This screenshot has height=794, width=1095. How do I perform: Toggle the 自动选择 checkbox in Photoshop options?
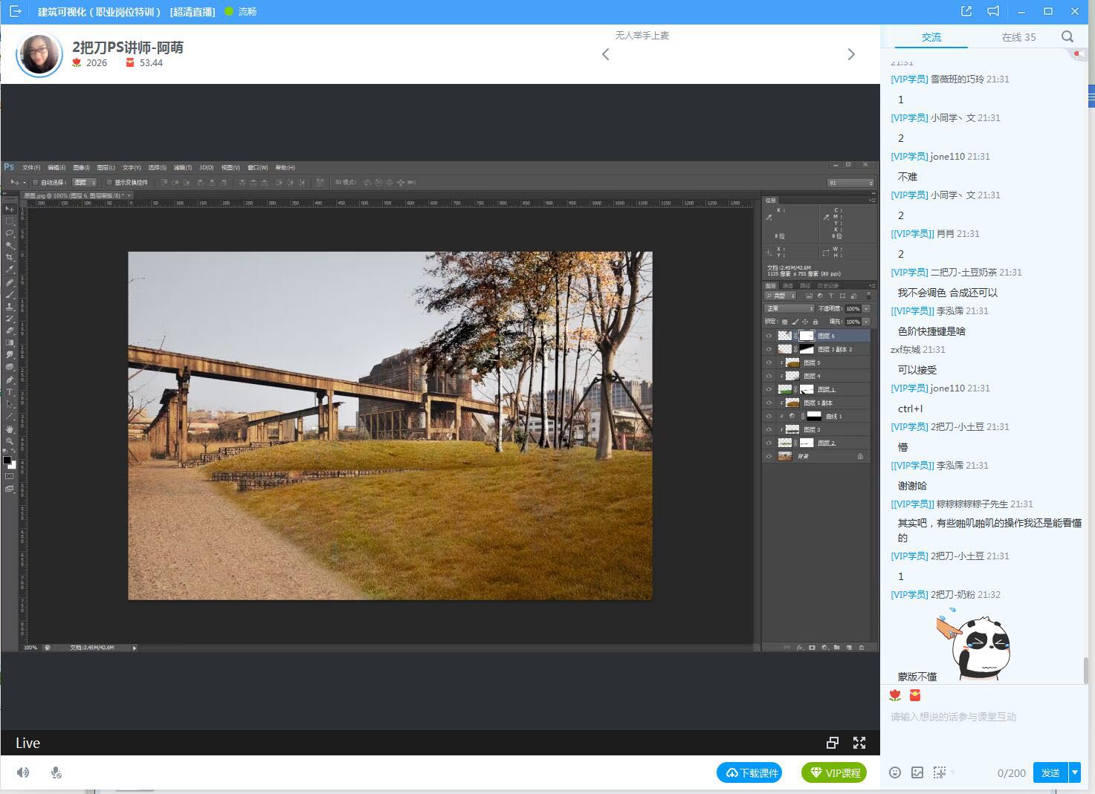(x=35, y=182)
